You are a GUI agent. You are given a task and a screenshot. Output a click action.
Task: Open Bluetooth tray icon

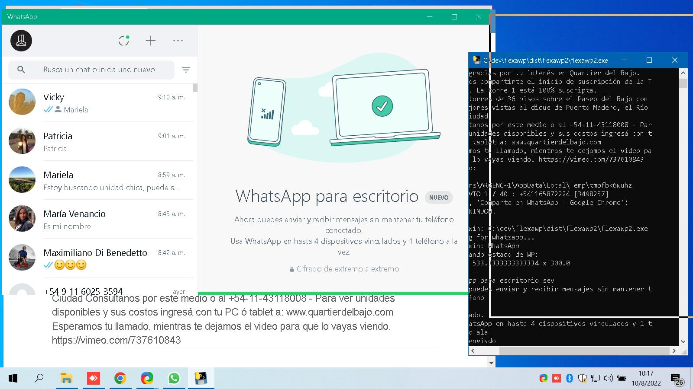570,379
